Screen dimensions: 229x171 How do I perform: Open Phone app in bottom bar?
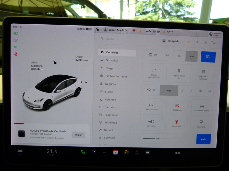click(x=83, y=152)
